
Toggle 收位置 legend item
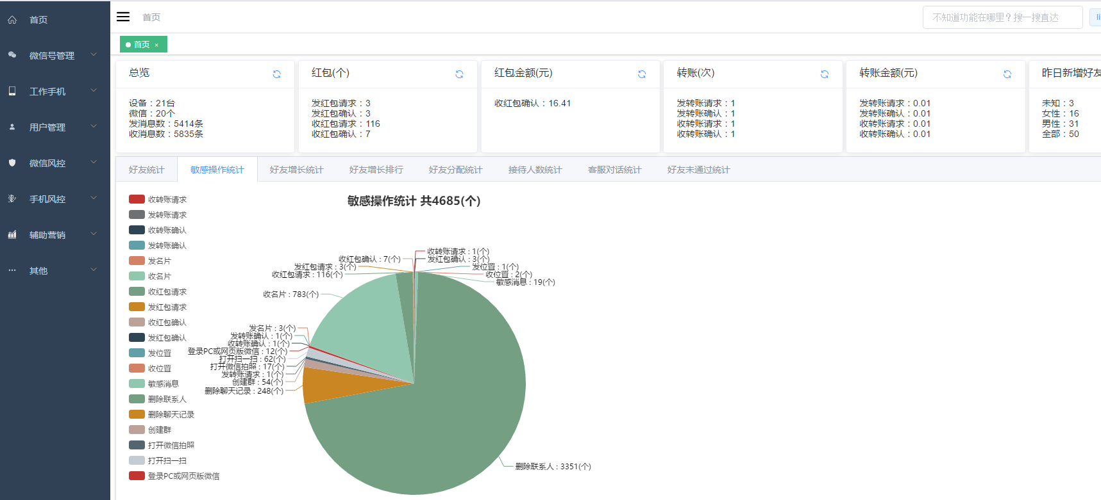click(x=150, y=369)
